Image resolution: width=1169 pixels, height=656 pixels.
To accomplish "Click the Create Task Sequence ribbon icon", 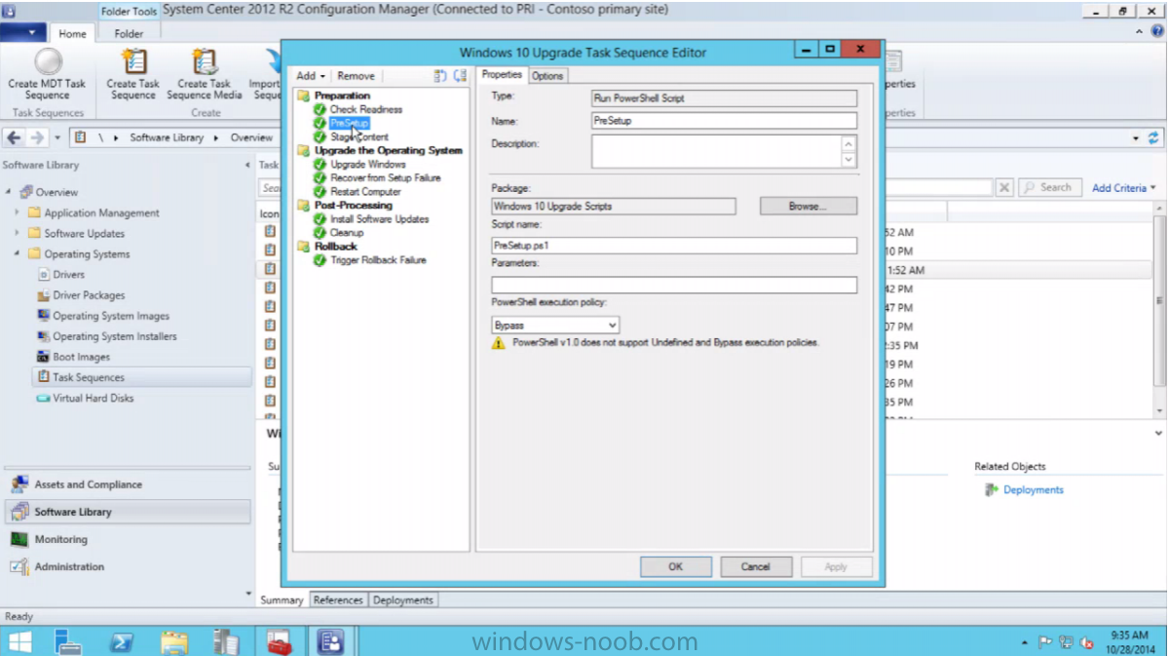I will pyautogui.click(x=133, y=61).
